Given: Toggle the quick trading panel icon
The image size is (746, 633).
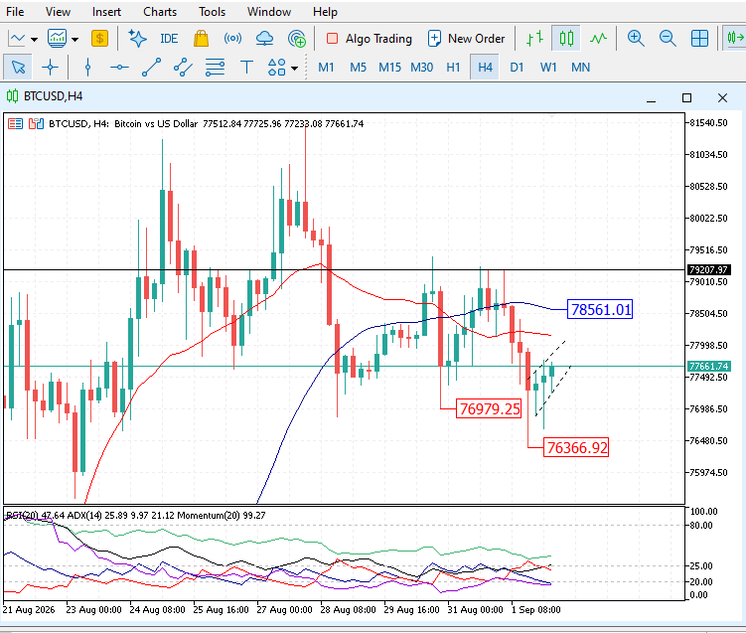Looking at the screenshot, I should click(15, 124).
